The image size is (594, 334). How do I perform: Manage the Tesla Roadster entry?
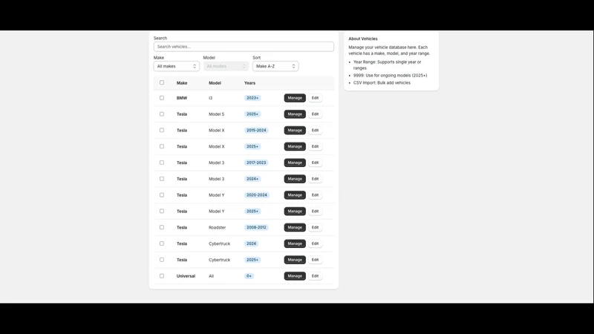pos(295,227)
